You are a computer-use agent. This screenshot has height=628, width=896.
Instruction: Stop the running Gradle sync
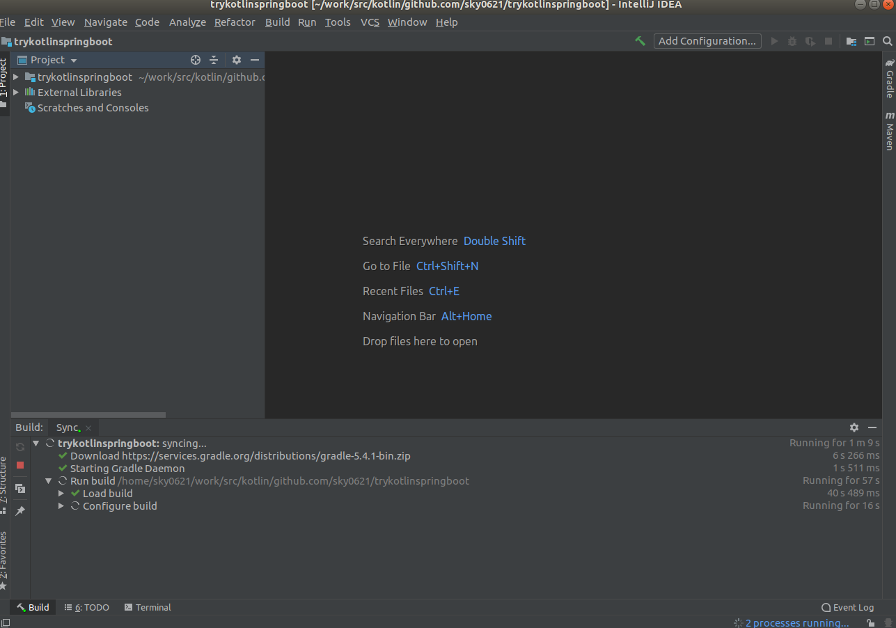click(x=19, y=464)
